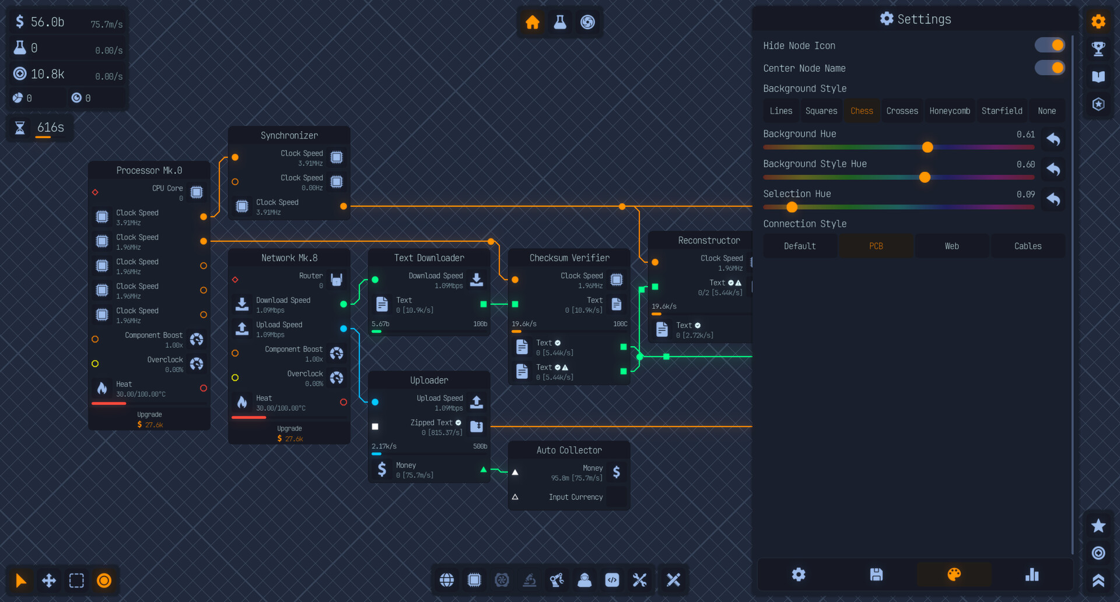Open the in-game wiki book panel
This screenshot has height=602, width=1120.
pos(1098,76)
